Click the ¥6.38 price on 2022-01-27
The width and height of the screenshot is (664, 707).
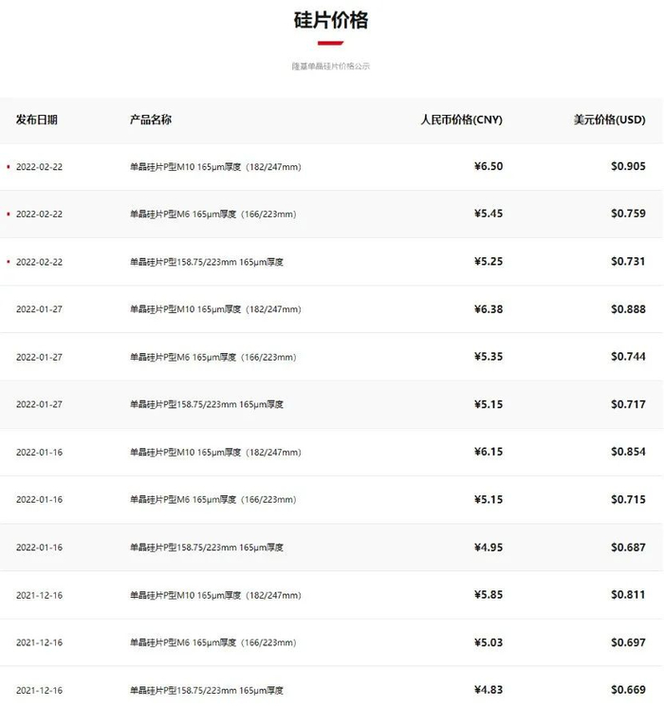(x=489, y=308)
